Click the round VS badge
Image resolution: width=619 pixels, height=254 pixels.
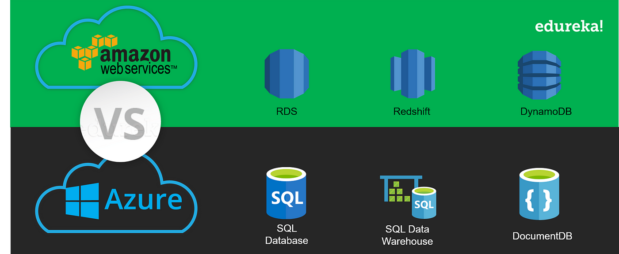tap(120, 121)
